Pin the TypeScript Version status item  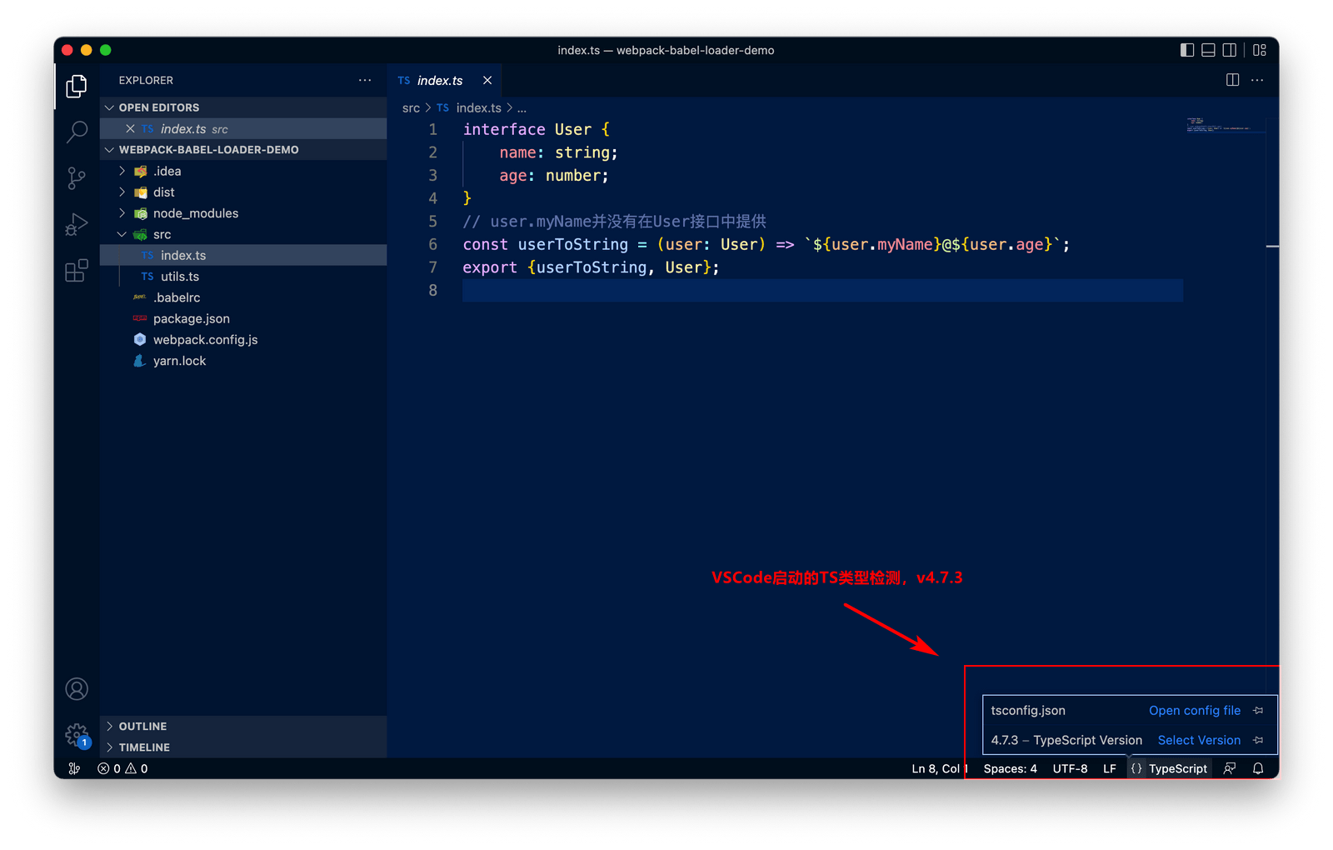(x=1258, y=740)
